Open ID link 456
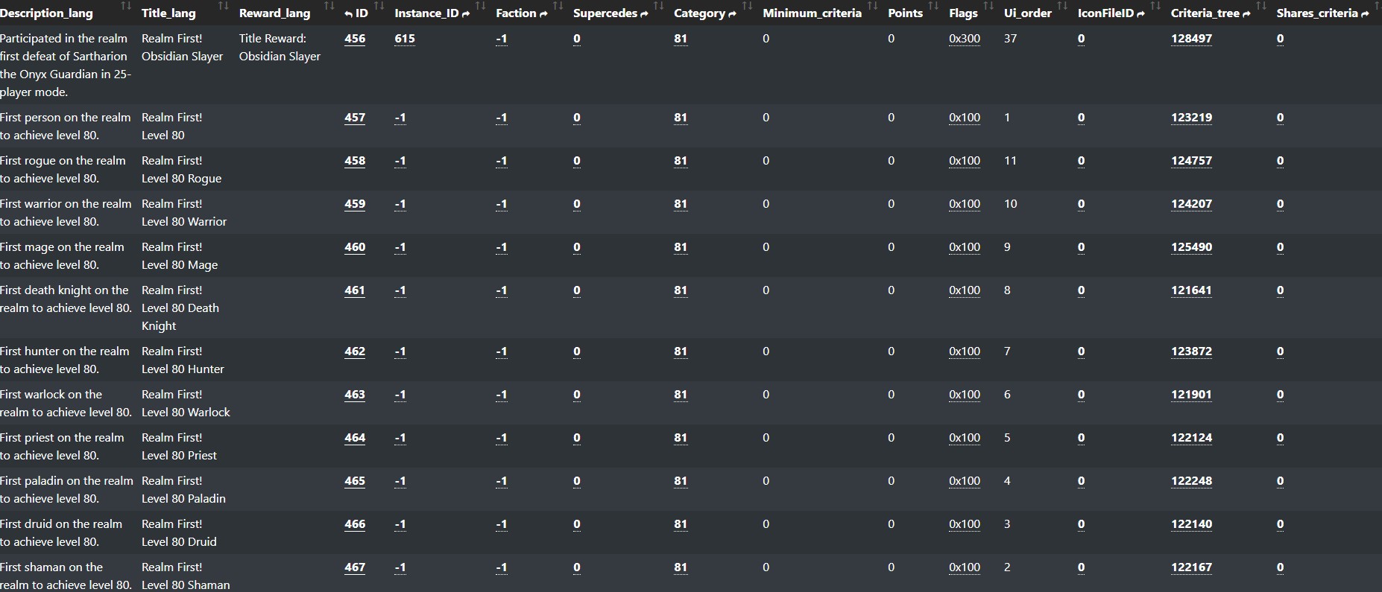Screen dimensions: 1382x592 coord(355,39)
